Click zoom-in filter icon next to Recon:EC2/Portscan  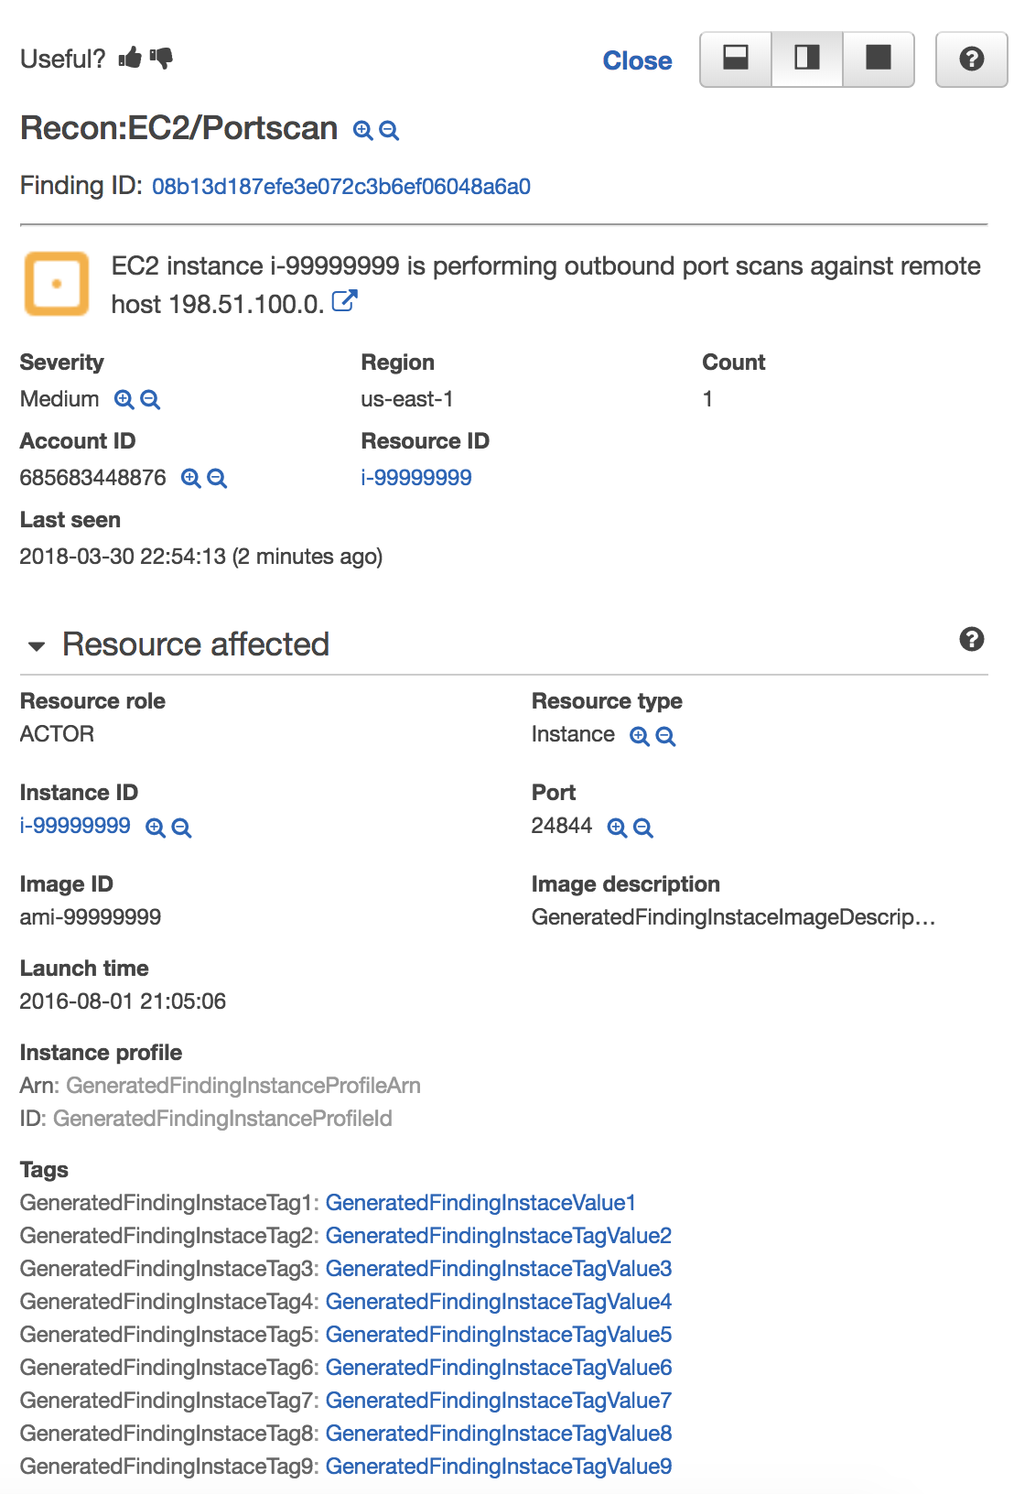point(362,131)
